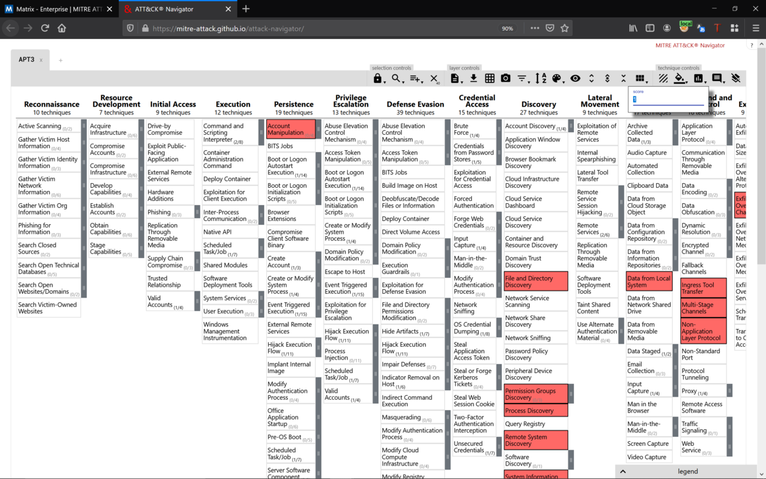The image size is (766, 479).
Task: Open the help question mark icon
Action: pyautogui.click(x=752, y=45)
